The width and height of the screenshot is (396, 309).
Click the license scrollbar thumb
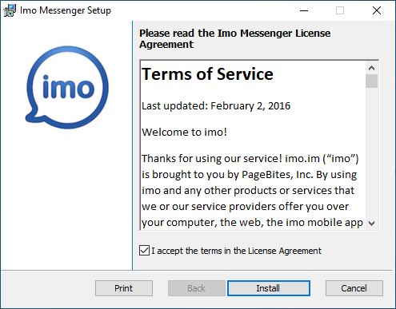pyautogui.click(x=371, y=81)
